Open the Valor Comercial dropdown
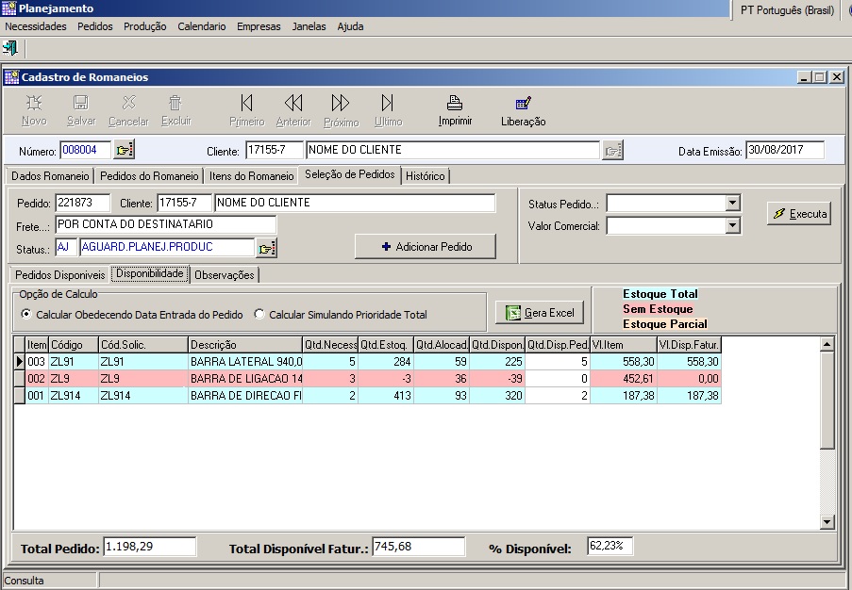This screenshot has width=852, height=590. 732,226
